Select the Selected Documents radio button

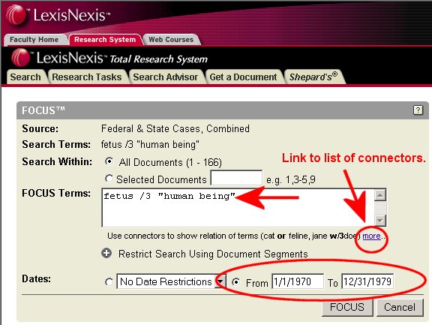[x=109, y=179]
